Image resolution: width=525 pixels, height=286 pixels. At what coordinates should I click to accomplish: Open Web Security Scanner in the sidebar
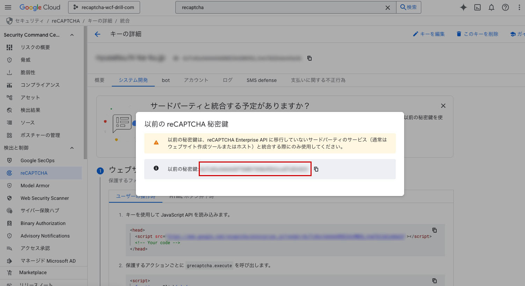tap(41, 198)
